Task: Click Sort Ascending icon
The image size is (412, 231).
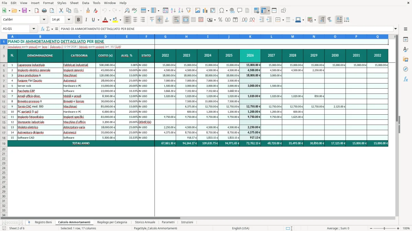Action: coord(173,11)
